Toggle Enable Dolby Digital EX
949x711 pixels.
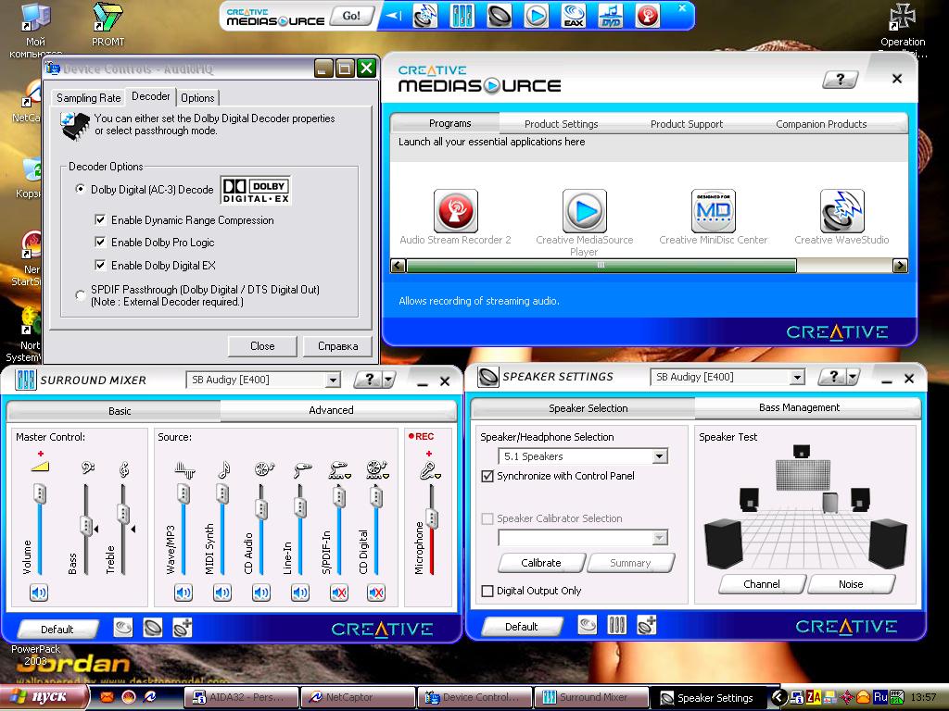click(x=100, y=265)
